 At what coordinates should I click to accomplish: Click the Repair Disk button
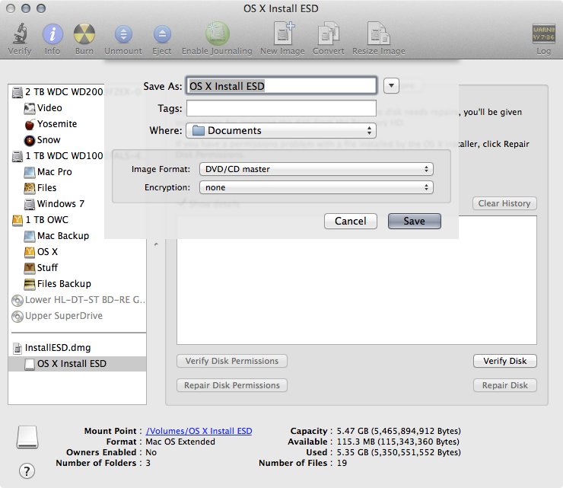505,385
